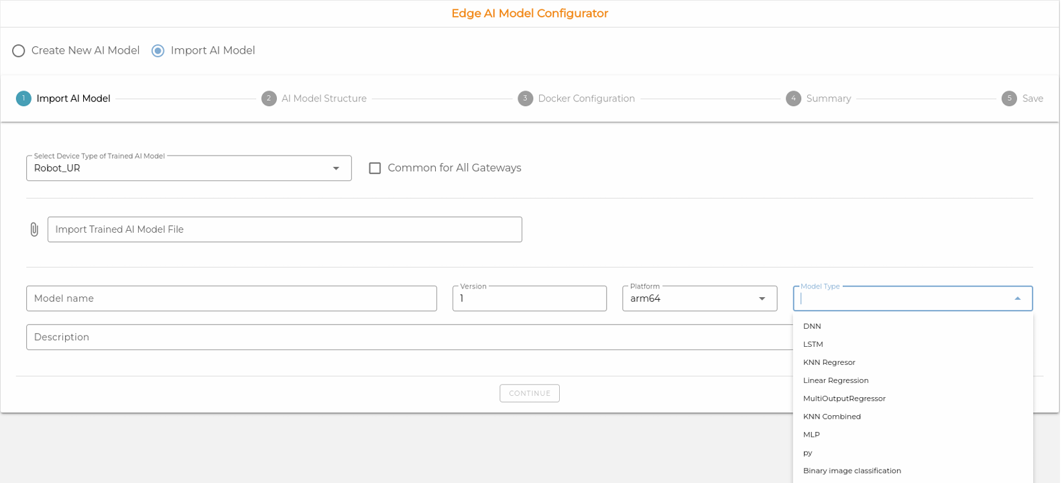Click the Description input field
This screenshot has width=1062, height=483.
(x=410, y=337)
